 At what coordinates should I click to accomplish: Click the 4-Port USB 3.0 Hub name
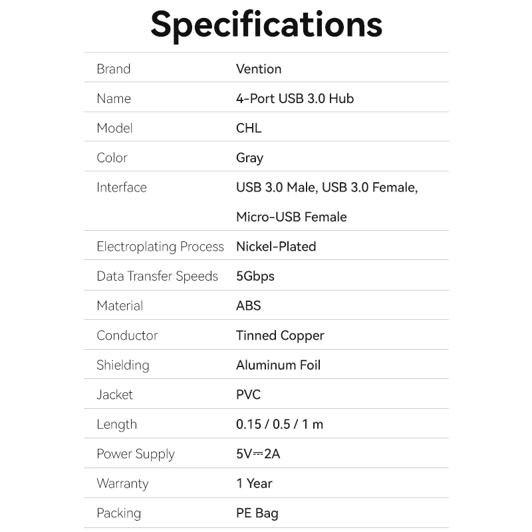tap(295, 98)
